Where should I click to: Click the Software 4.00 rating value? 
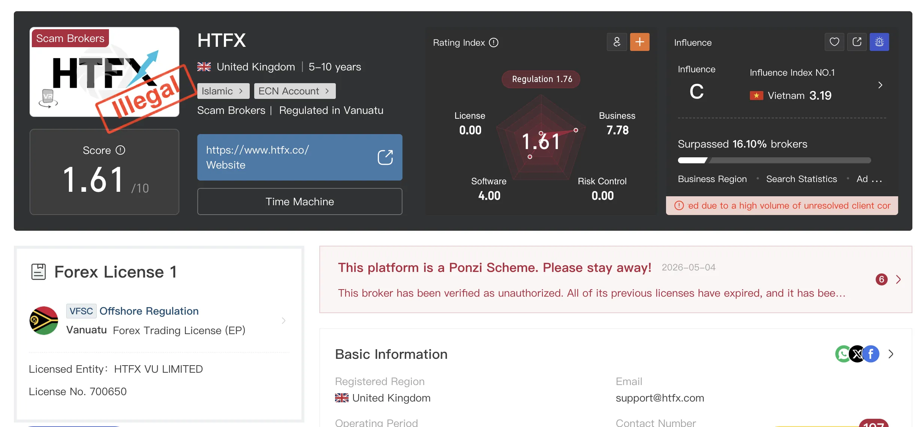point(489,196)
